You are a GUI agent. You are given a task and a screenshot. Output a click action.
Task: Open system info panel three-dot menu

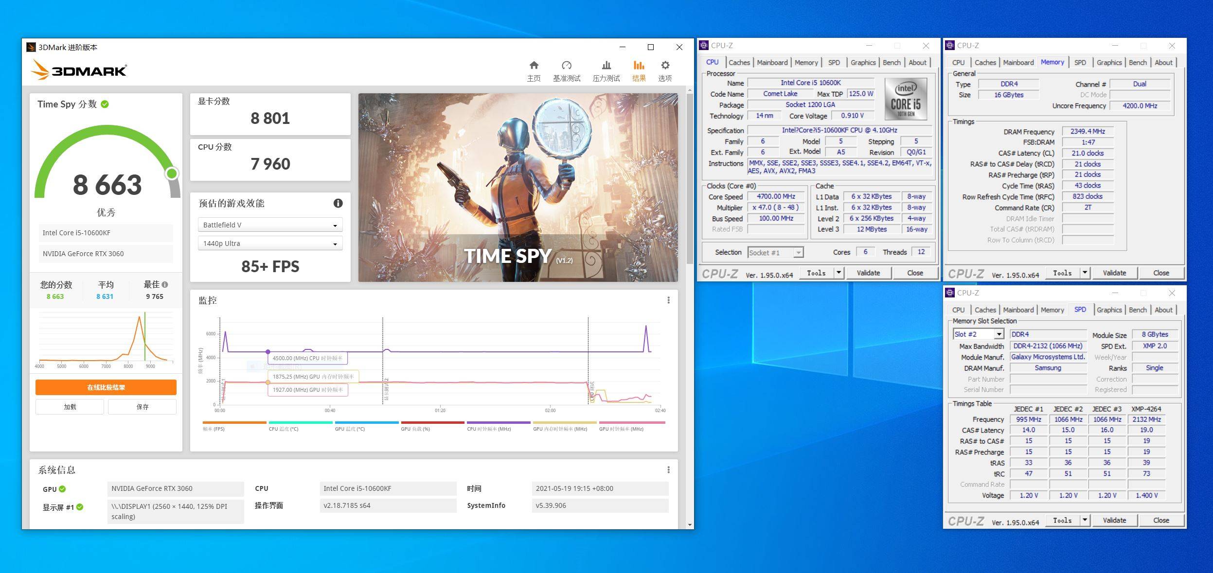coord(668,469)
